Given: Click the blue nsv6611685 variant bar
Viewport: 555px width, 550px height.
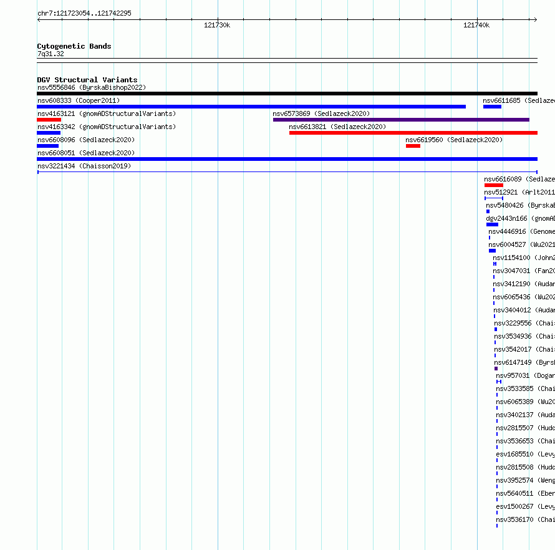Looking at the screenshot, I should [x=493, y=107].
